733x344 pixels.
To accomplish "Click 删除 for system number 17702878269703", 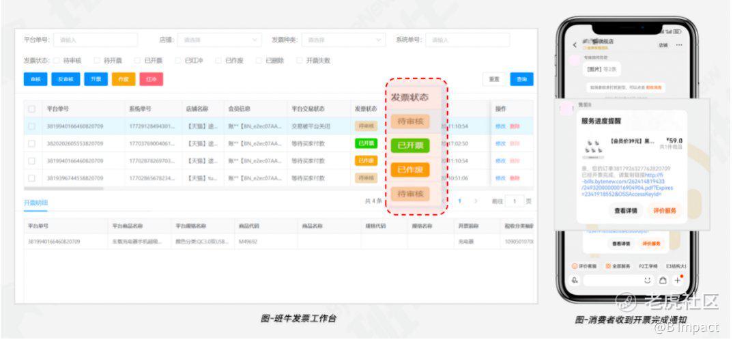I will [x=514, y=161].
